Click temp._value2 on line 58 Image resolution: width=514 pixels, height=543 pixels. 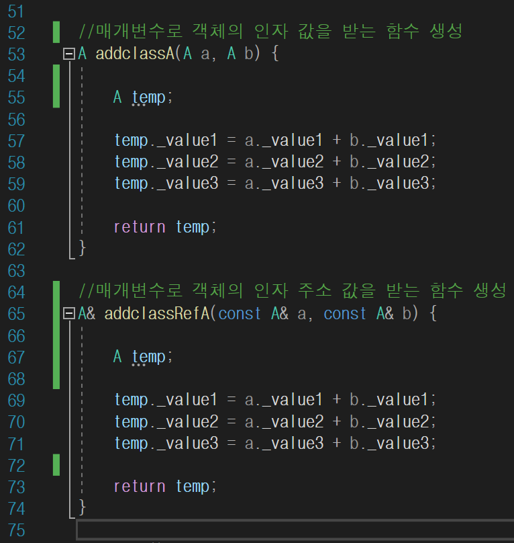(166, 162)
